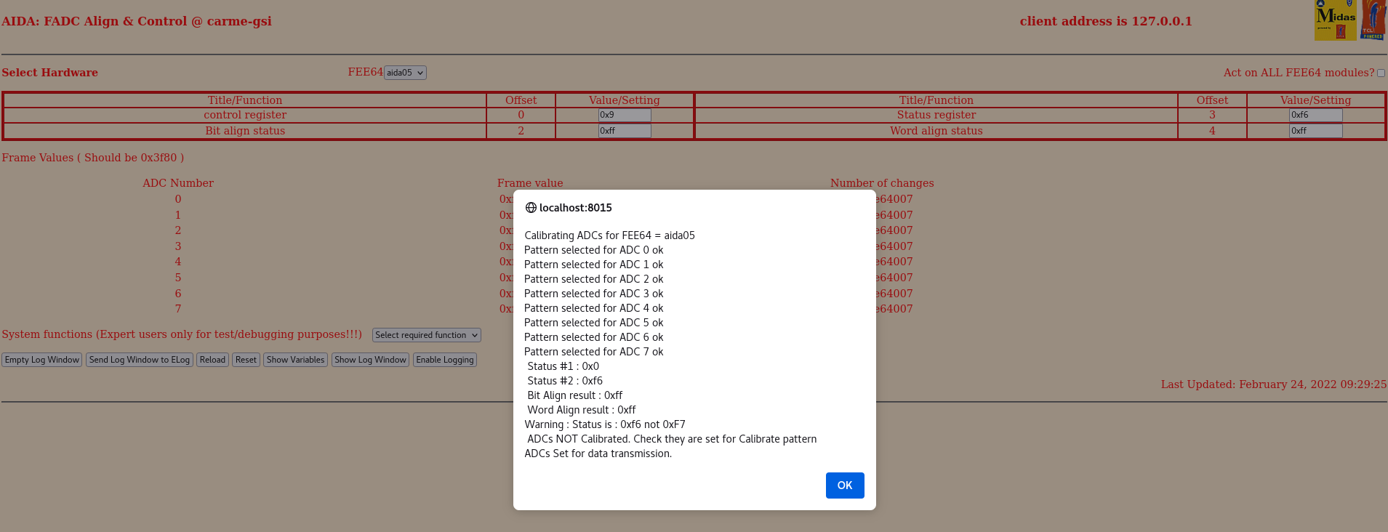Image resolution: width=1388 pixels, height=532 pixels.
Task: Click the 'Select Hardware' label
Action: tap(49, 73)
